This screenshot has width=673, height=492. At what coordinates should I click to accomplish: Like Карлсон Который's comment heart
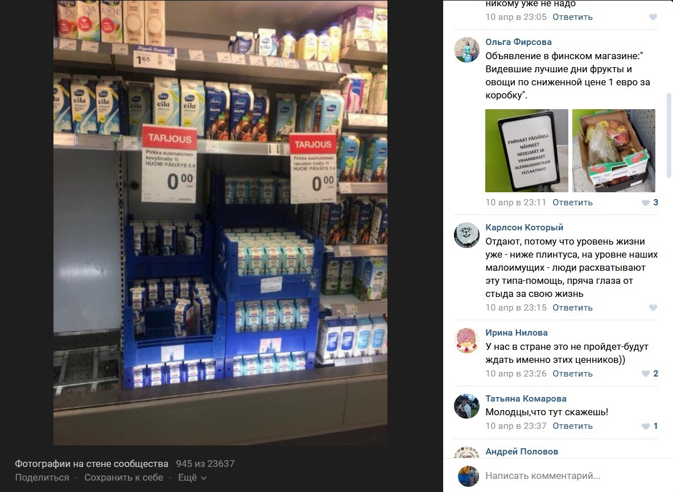[653, 308]
